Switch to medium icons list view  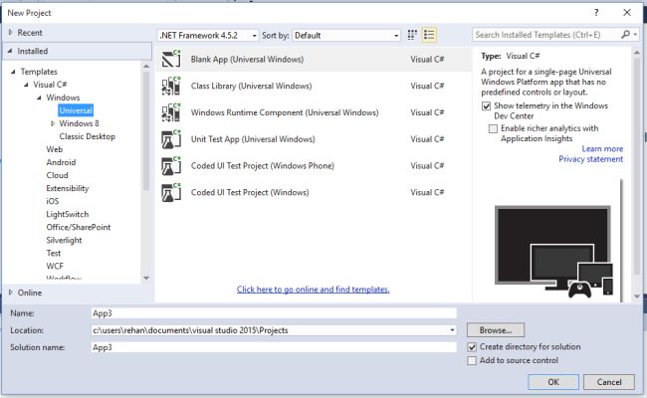pos(429,35)
